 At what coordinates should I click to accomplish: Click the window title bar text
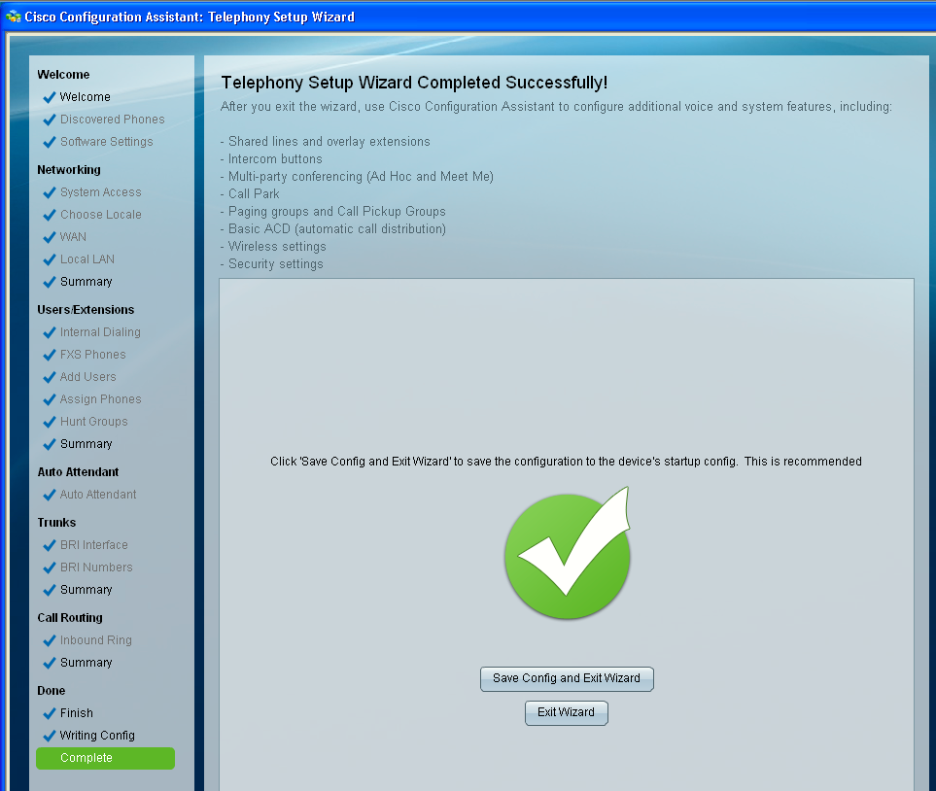point(190,17)
